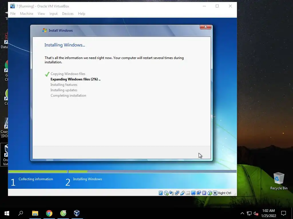Click the hard disk activity icon in VirtualBox status bar
The height and width of the screenshot is (219, 293).
161,193
